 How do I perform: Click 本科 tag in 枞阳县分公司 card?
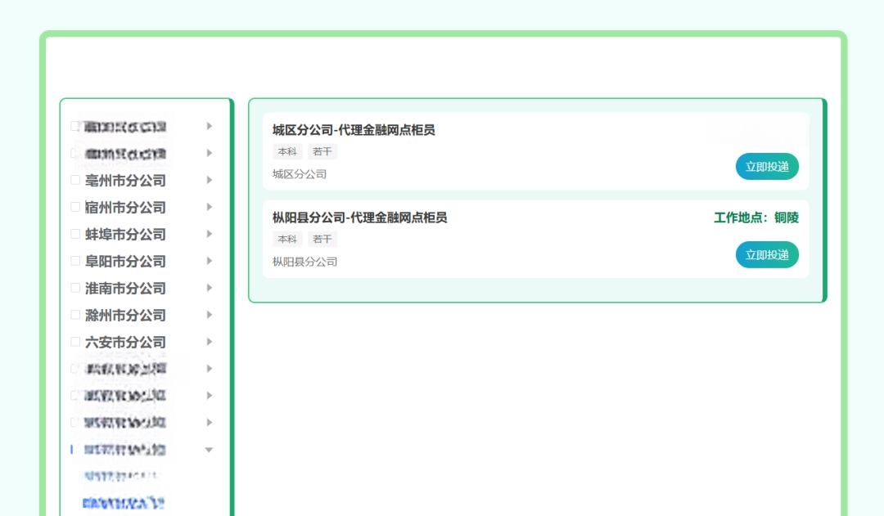coord(287,239)
